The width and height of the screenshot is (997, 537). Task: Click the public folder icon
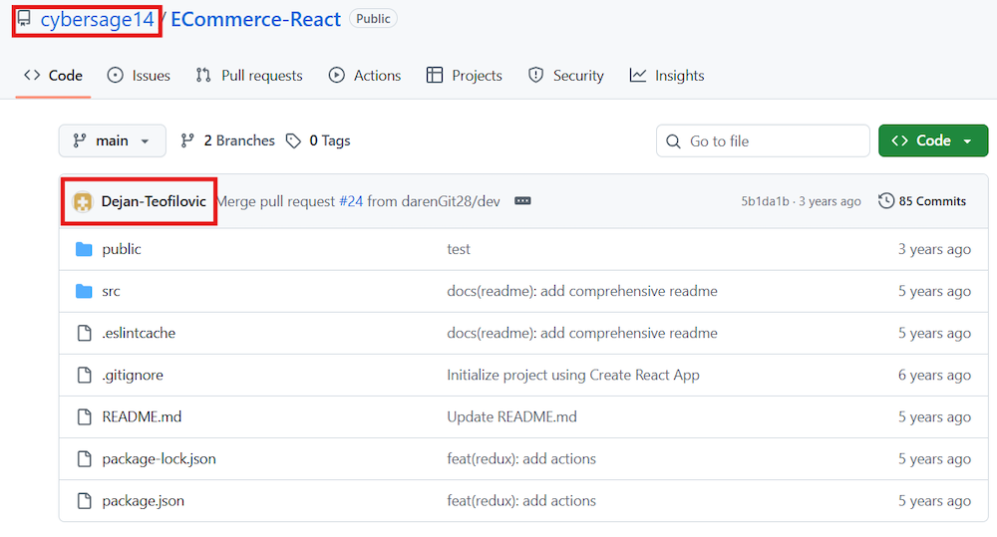(84, 249)
